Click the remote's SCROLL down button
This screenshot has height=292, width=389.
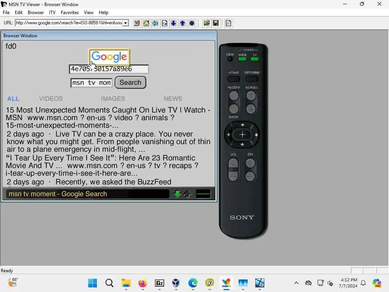[251, 109]
